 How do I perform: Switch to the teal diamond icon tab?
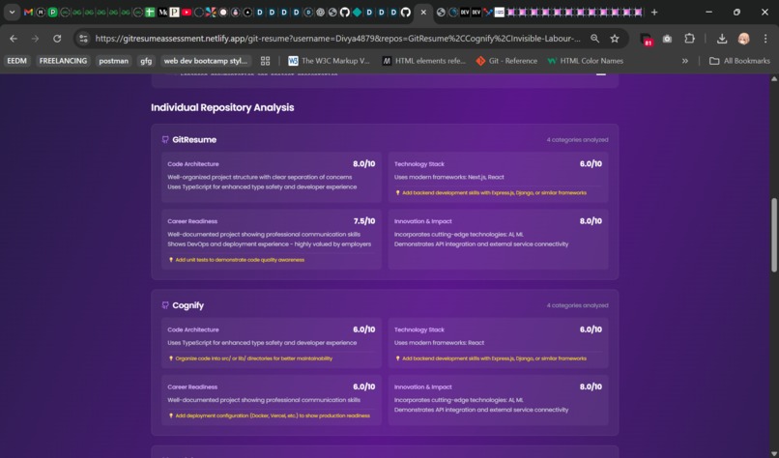pos(358,13)
